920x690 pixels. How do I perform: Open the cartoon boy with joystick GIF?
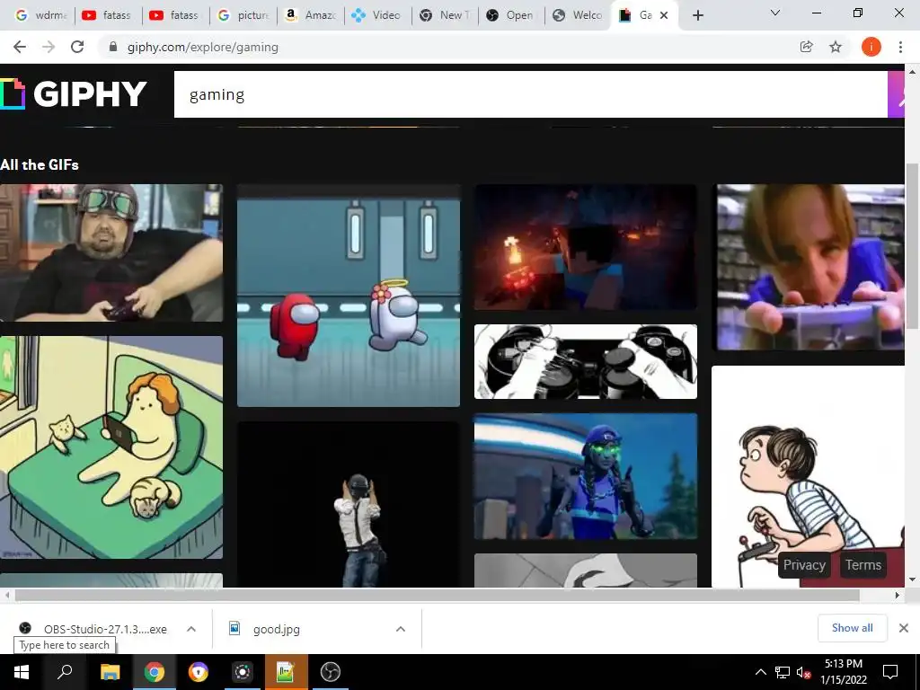tap(808, 476)
